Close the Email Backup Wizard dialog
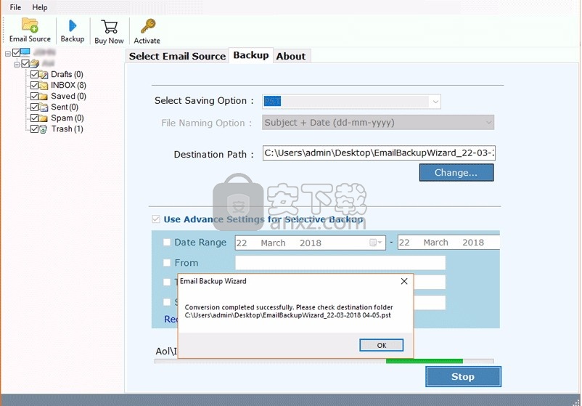 coord(404,281)
